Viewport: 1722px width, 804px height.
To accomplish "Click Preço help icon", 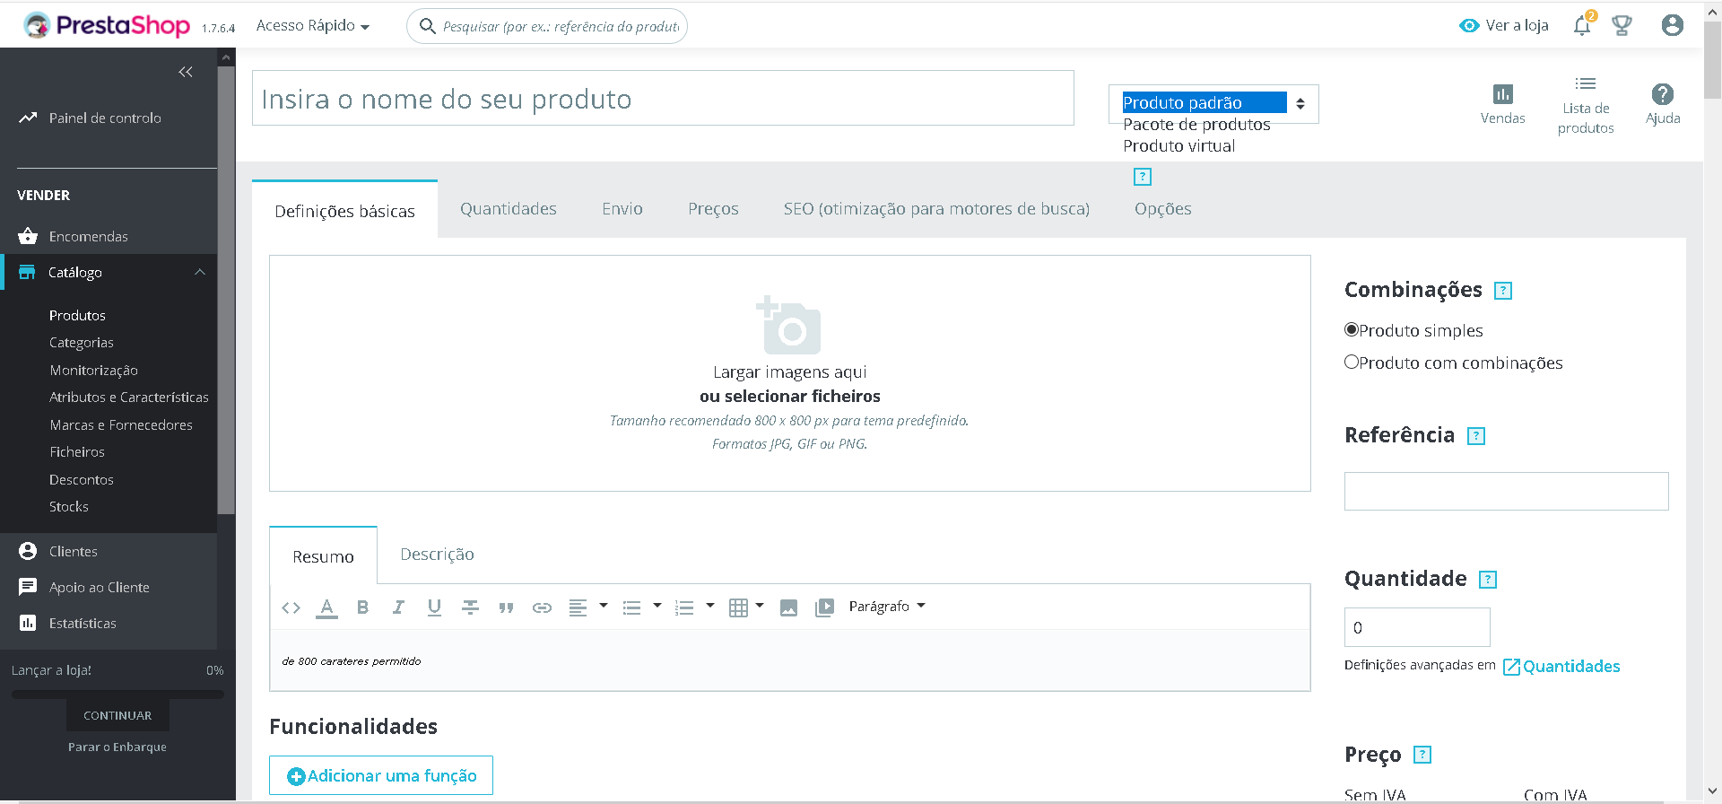I will point(1422,755).
